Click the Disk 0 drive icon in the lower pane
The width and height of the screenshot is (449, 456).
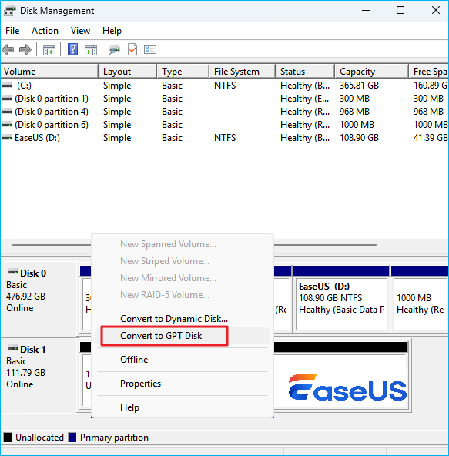(13, 272)
